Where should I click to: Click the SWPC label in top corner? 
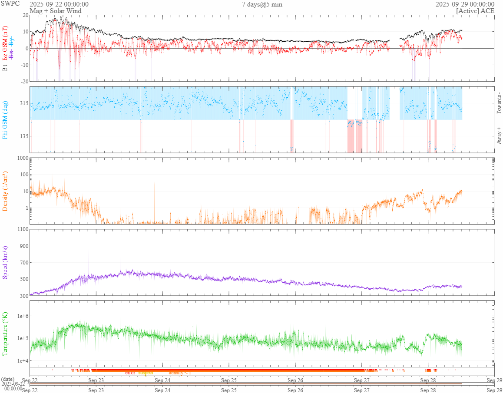coord(10,3)
